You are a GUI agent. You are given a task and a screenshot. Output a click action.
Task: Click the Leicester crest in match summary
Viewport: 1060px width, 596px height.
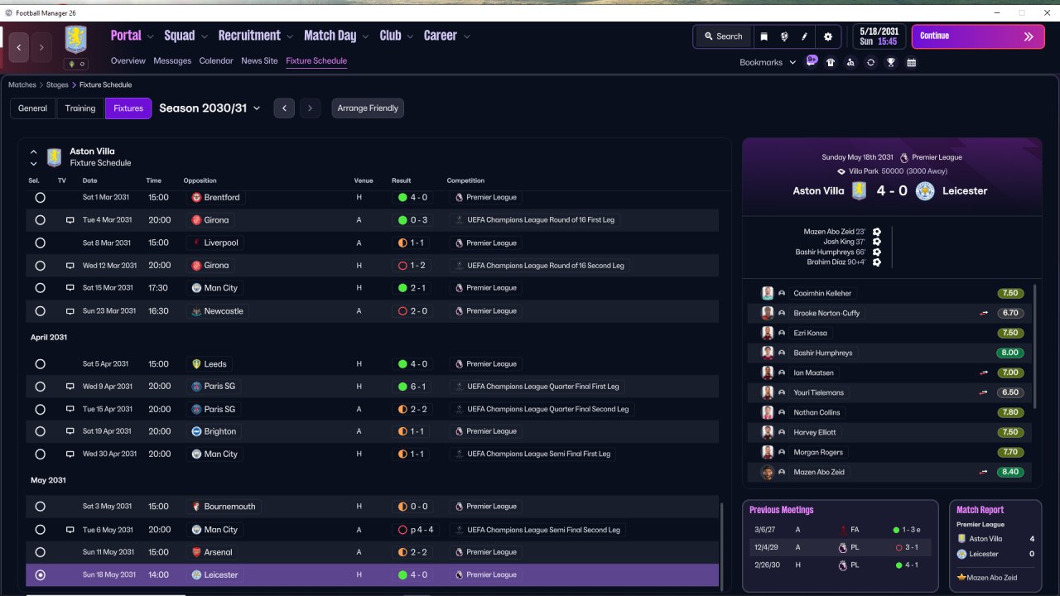point(925,191)
